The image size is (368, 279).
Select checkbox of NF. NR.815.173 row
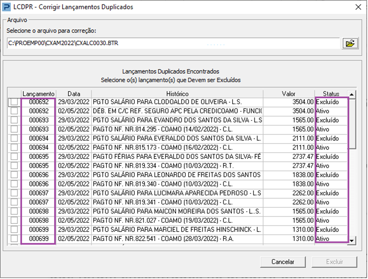tap(14, 148)
